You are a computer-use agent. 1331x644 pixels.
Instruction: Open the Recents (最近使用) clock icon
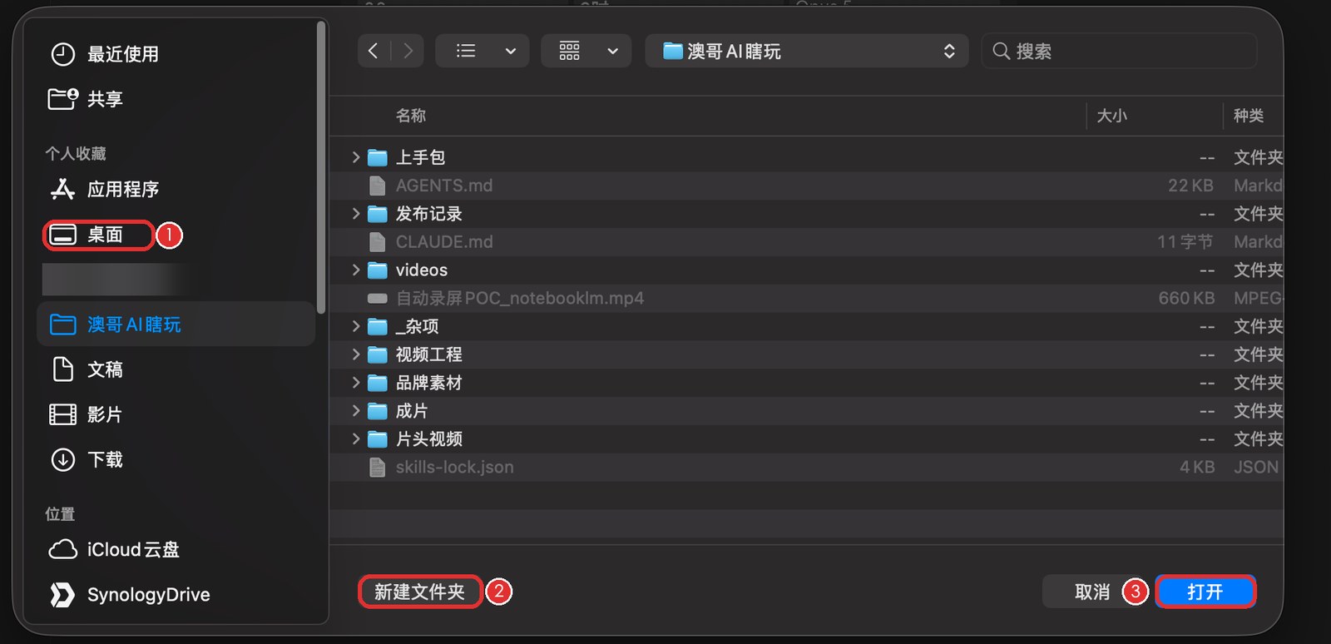pos(62,54)
